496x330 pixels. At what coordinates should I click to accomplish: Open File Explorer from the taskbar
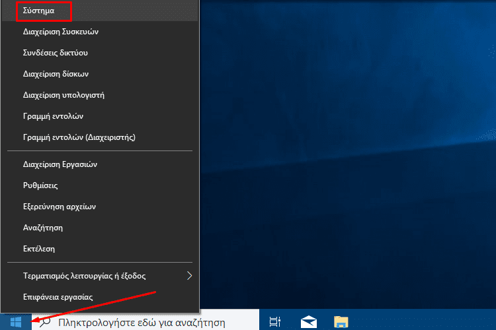[341, 322]
